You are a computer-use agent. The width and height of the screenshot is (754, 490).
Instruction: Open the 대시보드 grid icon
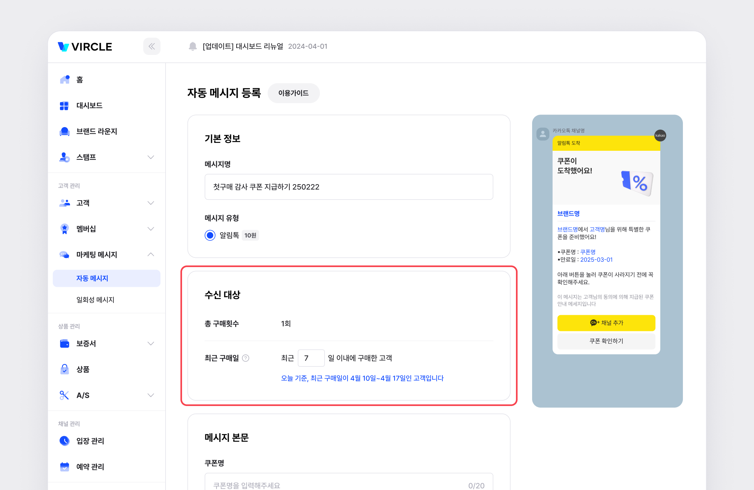(64, 106)
